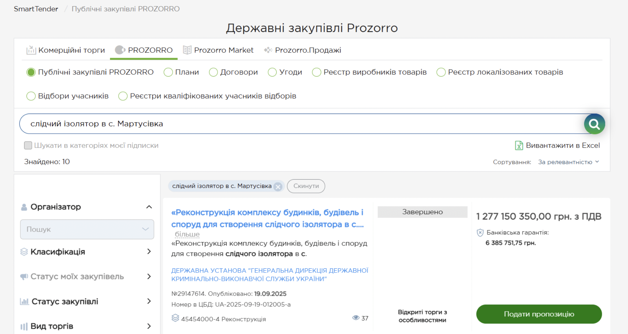Viewport: 628px width, 334px height.
Task: Switch to the Комерційні торги tab
Action: (66, 50)
